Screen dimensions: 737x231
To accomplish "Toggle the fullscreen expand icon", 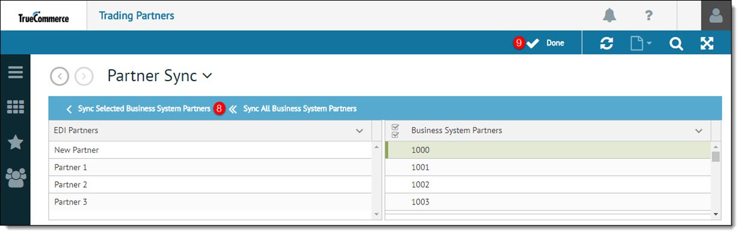I will click(706, 43).
